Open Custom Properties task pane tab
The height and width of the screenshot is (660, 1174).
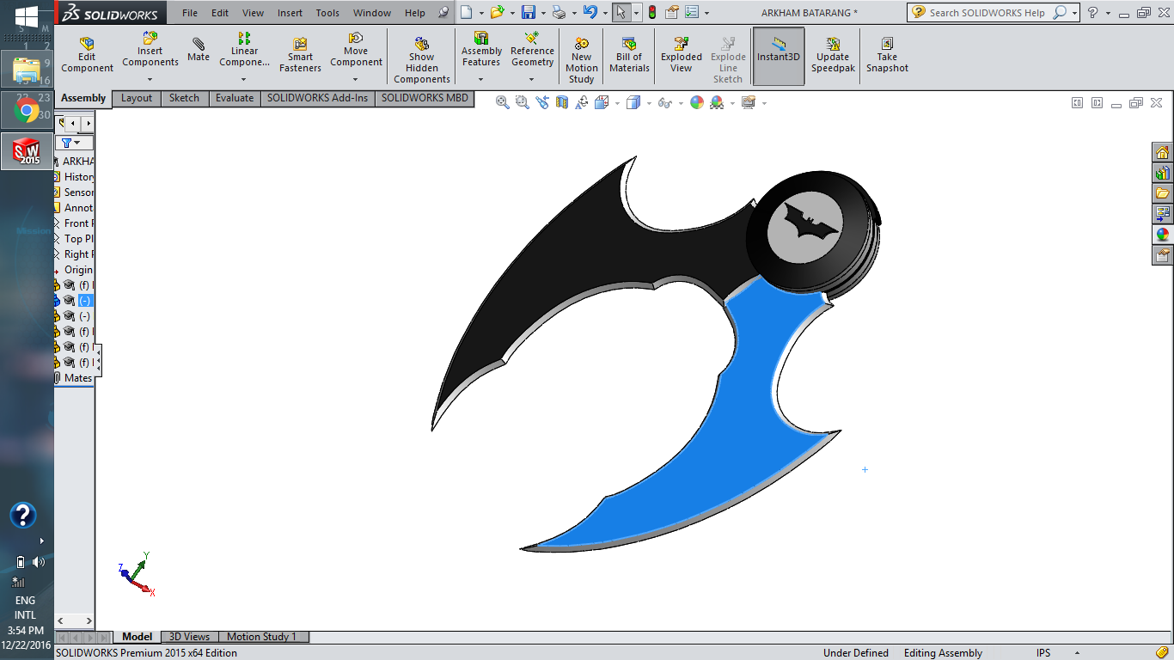[1163, 254]
